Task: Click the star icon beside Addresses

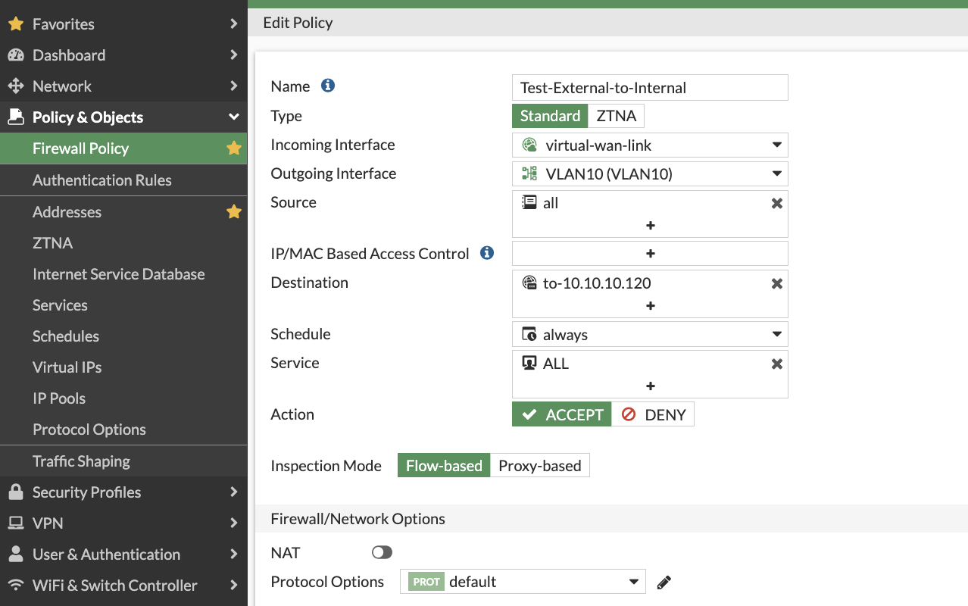Action: pyautogui.click(x=234, y=212)
